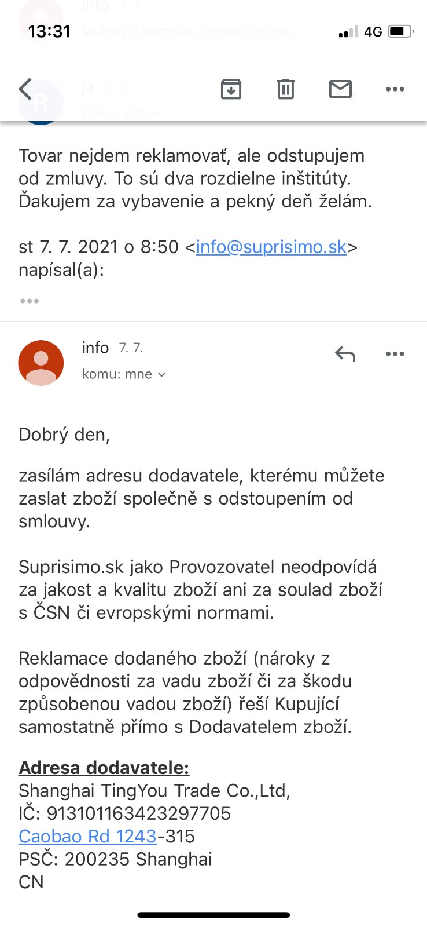Tap the 13:31 clock in status bar

[x=49, y=31]
